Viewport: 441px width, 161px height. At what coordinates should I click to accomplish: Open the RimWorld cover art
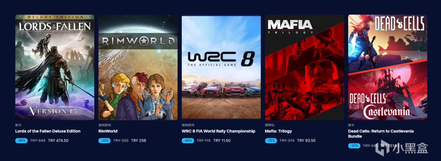point(138,67)
